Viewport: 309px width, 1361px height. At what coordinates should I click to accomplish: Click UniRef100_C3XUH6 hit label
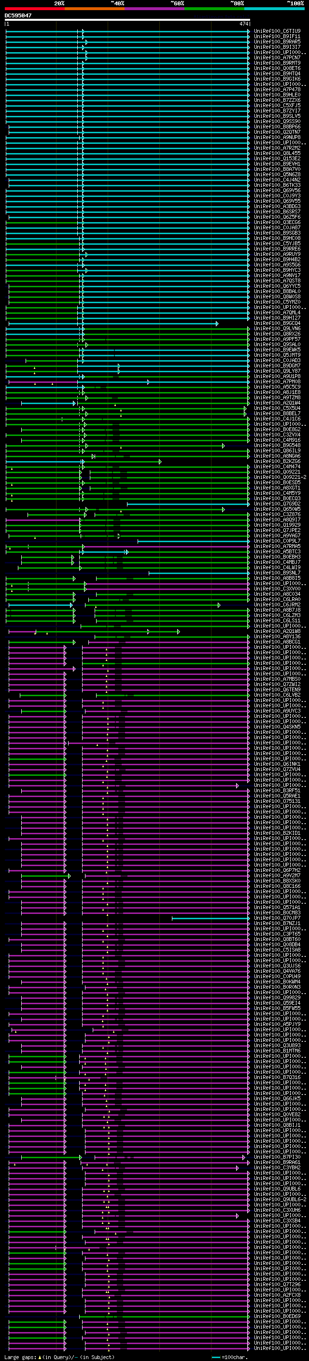(277, 1210)
